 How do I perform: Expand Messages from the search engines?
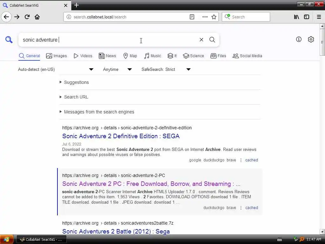pyautogui.click(x=99, y=112)
